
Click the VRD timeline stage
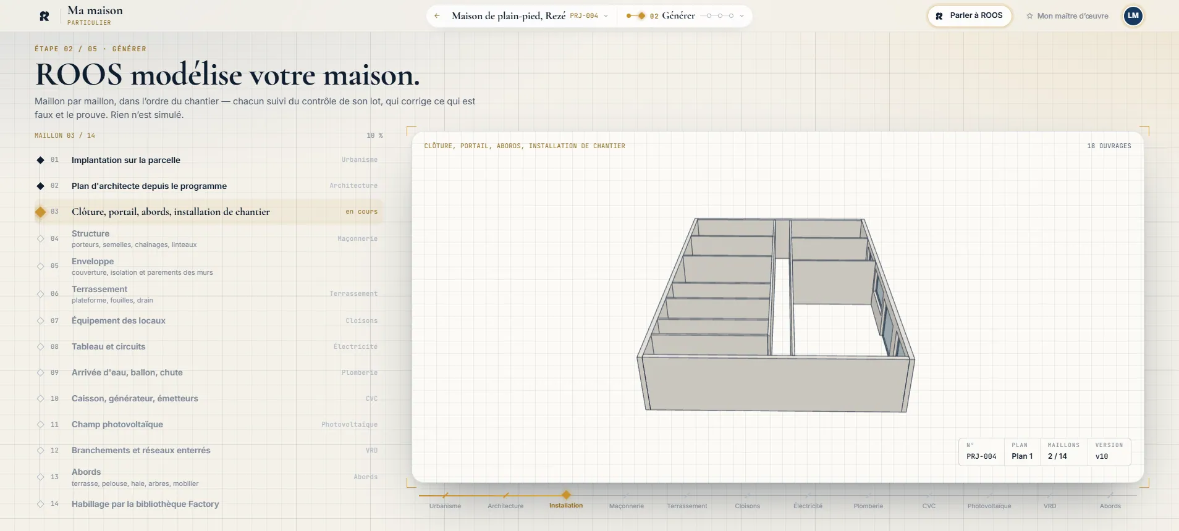[x=1050, y=501]
